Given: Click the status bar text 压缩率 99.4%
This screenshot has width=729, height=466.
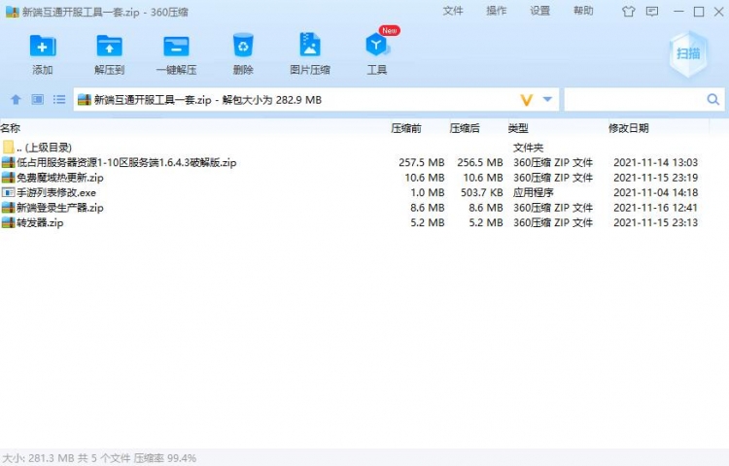Looking at the screenshot, I should 165,458.
